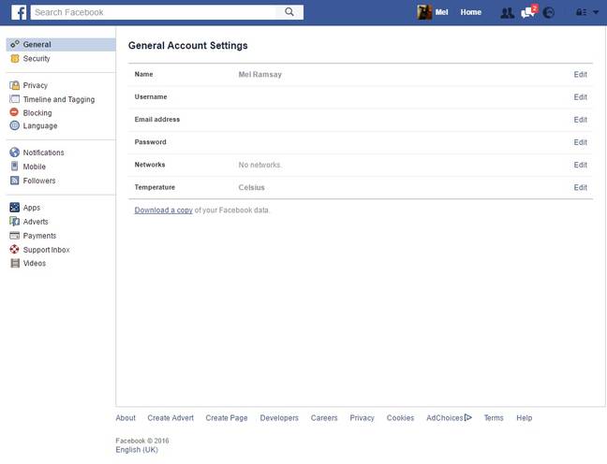Image resolution: width=607 pixels, height=464 pixels.
Task: Click the English (UK) language link
Action: point(137,449)
